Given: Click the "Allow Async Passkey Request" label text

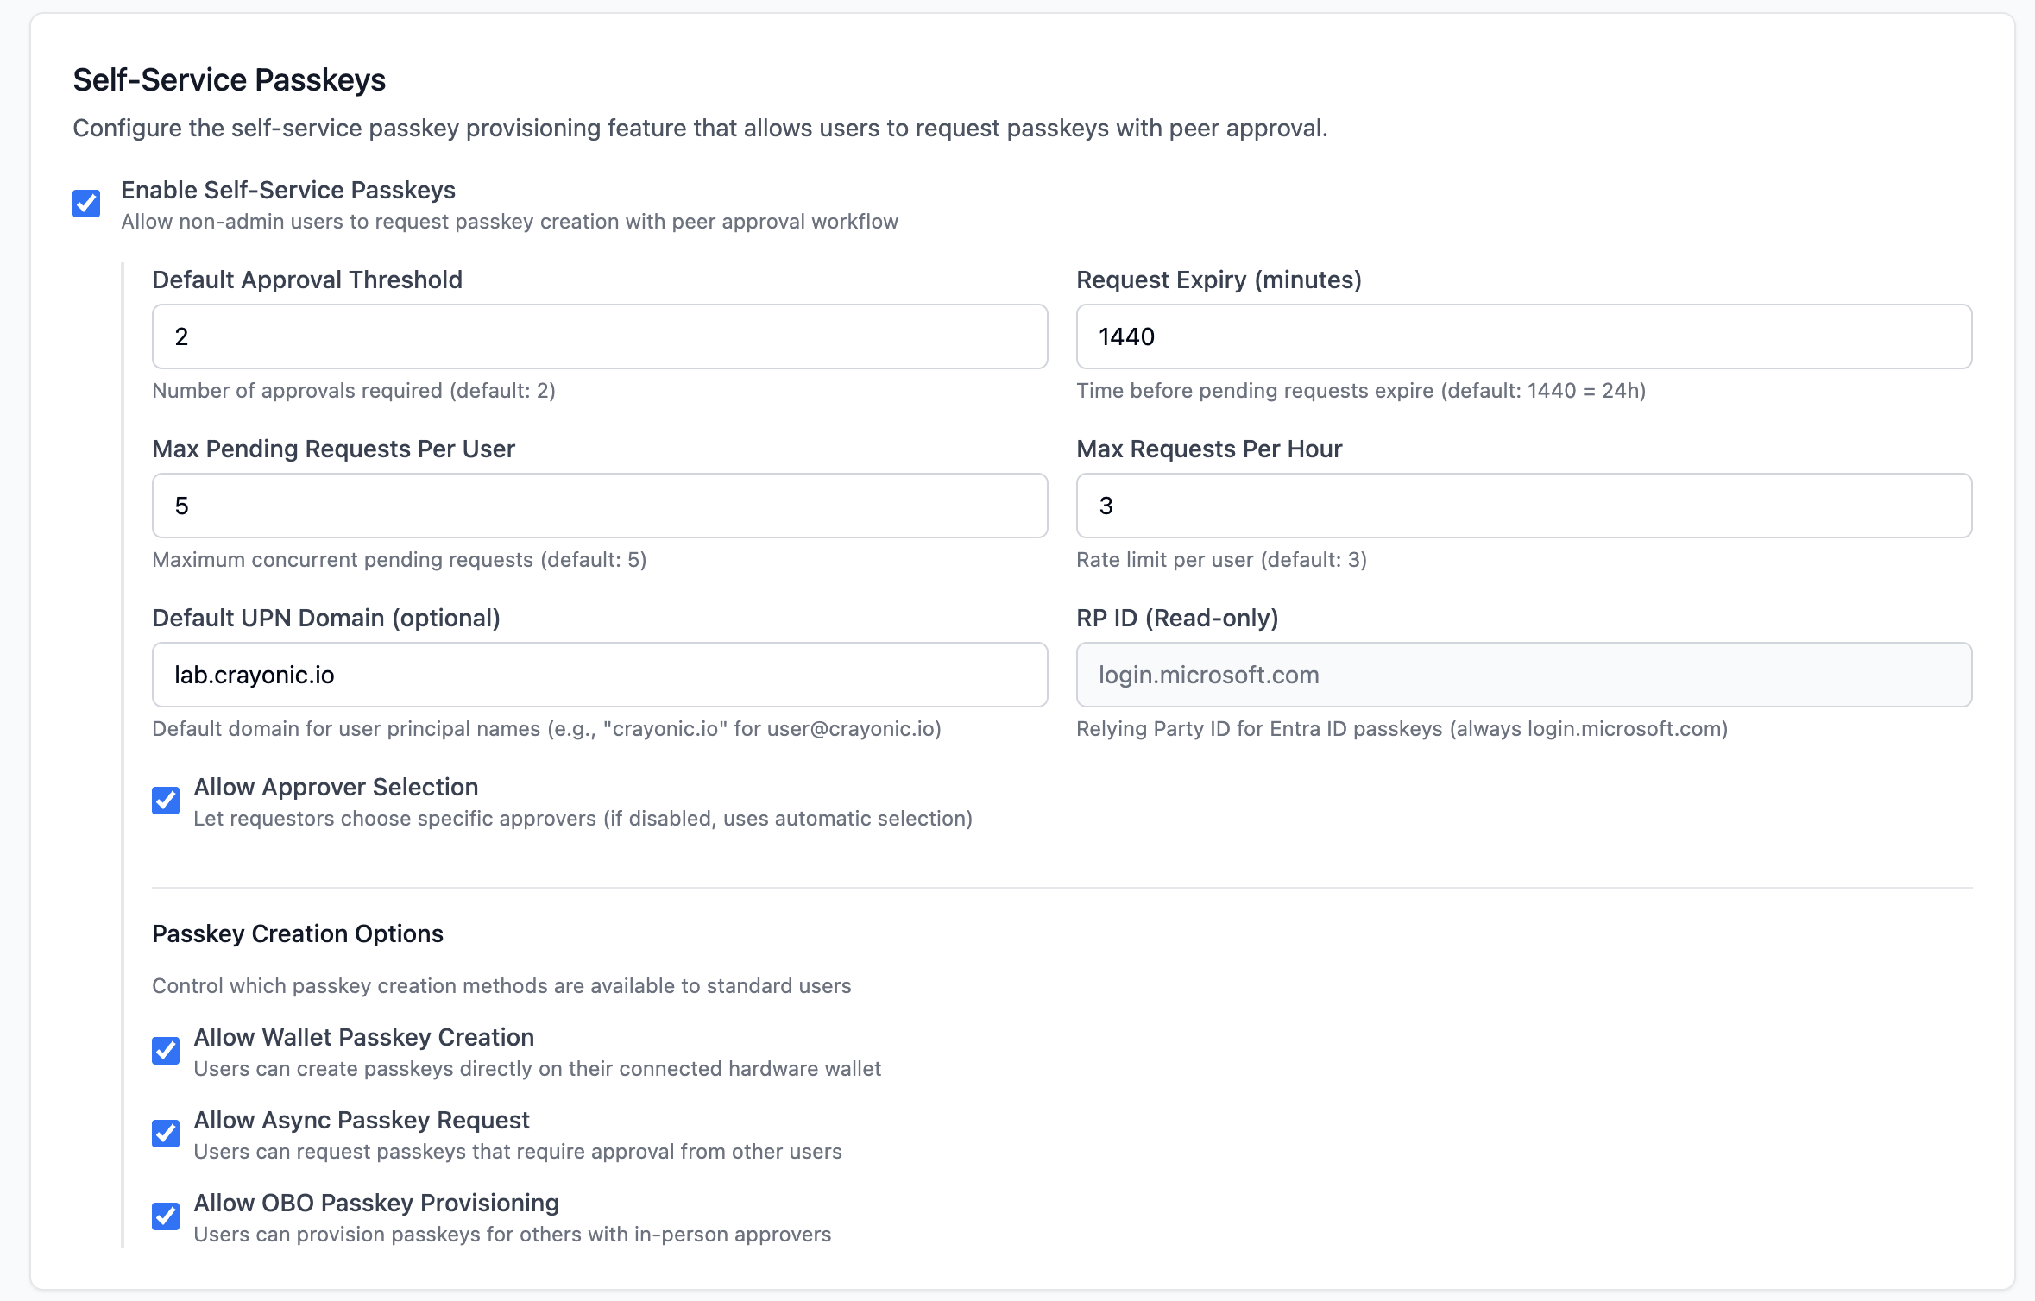Looking at the screenshot, I should 362,1120.
